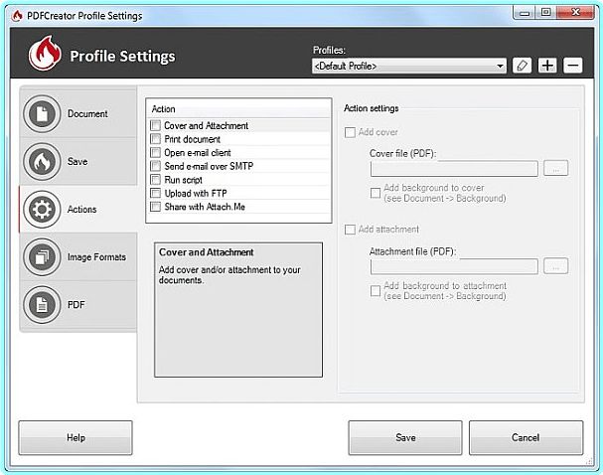Add a new profile with plus icon
603x475 pixels.
tap(547, 66)
